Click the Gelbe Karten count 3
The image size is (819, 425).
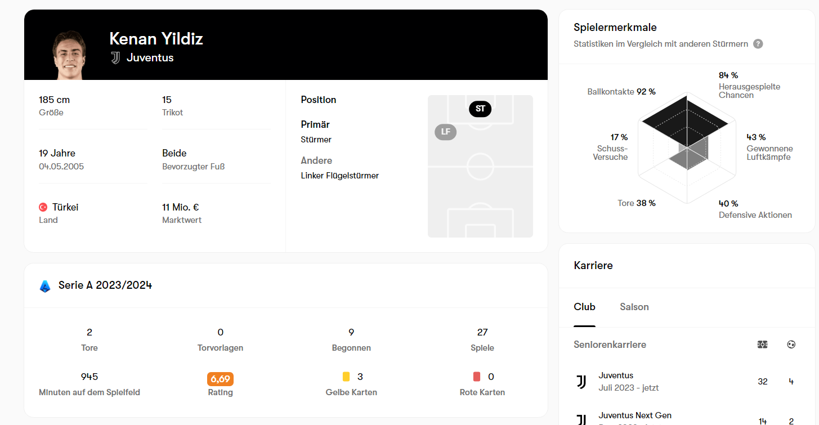[360, 377]
